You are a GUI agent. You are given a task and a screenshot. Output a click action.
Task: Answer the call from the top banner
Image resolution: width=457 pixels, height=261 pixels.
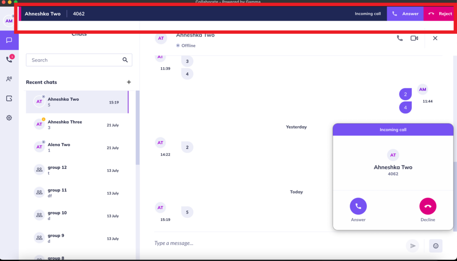coord(405,14)
